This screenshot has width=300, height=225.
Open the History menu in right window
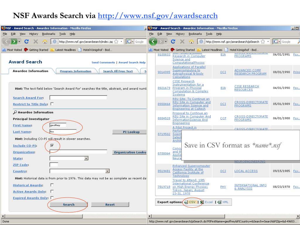coord(180,34)
